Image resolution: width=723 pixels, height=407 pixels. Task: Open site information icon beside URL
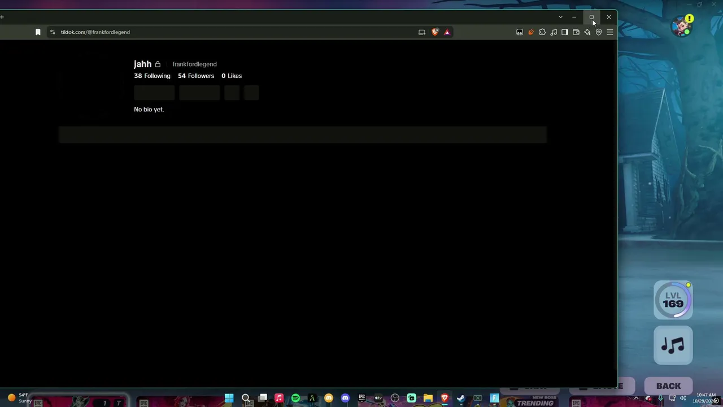pyautogui.click(x=53, y=32)
